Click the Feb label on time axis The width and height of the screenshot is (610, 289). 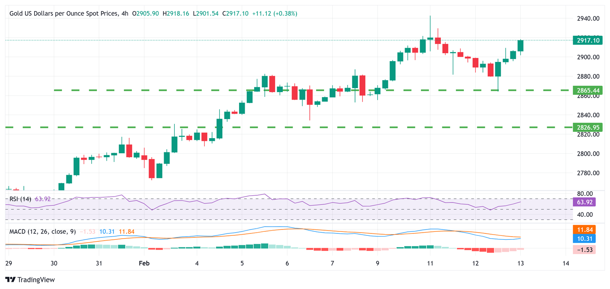[x=144, y=263]
